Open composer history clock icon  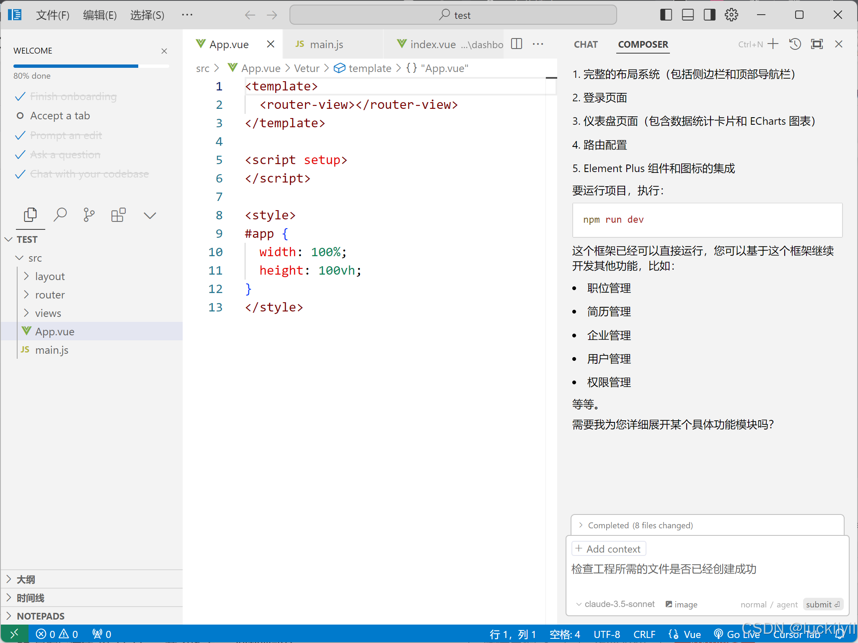(x=795, y=44)
